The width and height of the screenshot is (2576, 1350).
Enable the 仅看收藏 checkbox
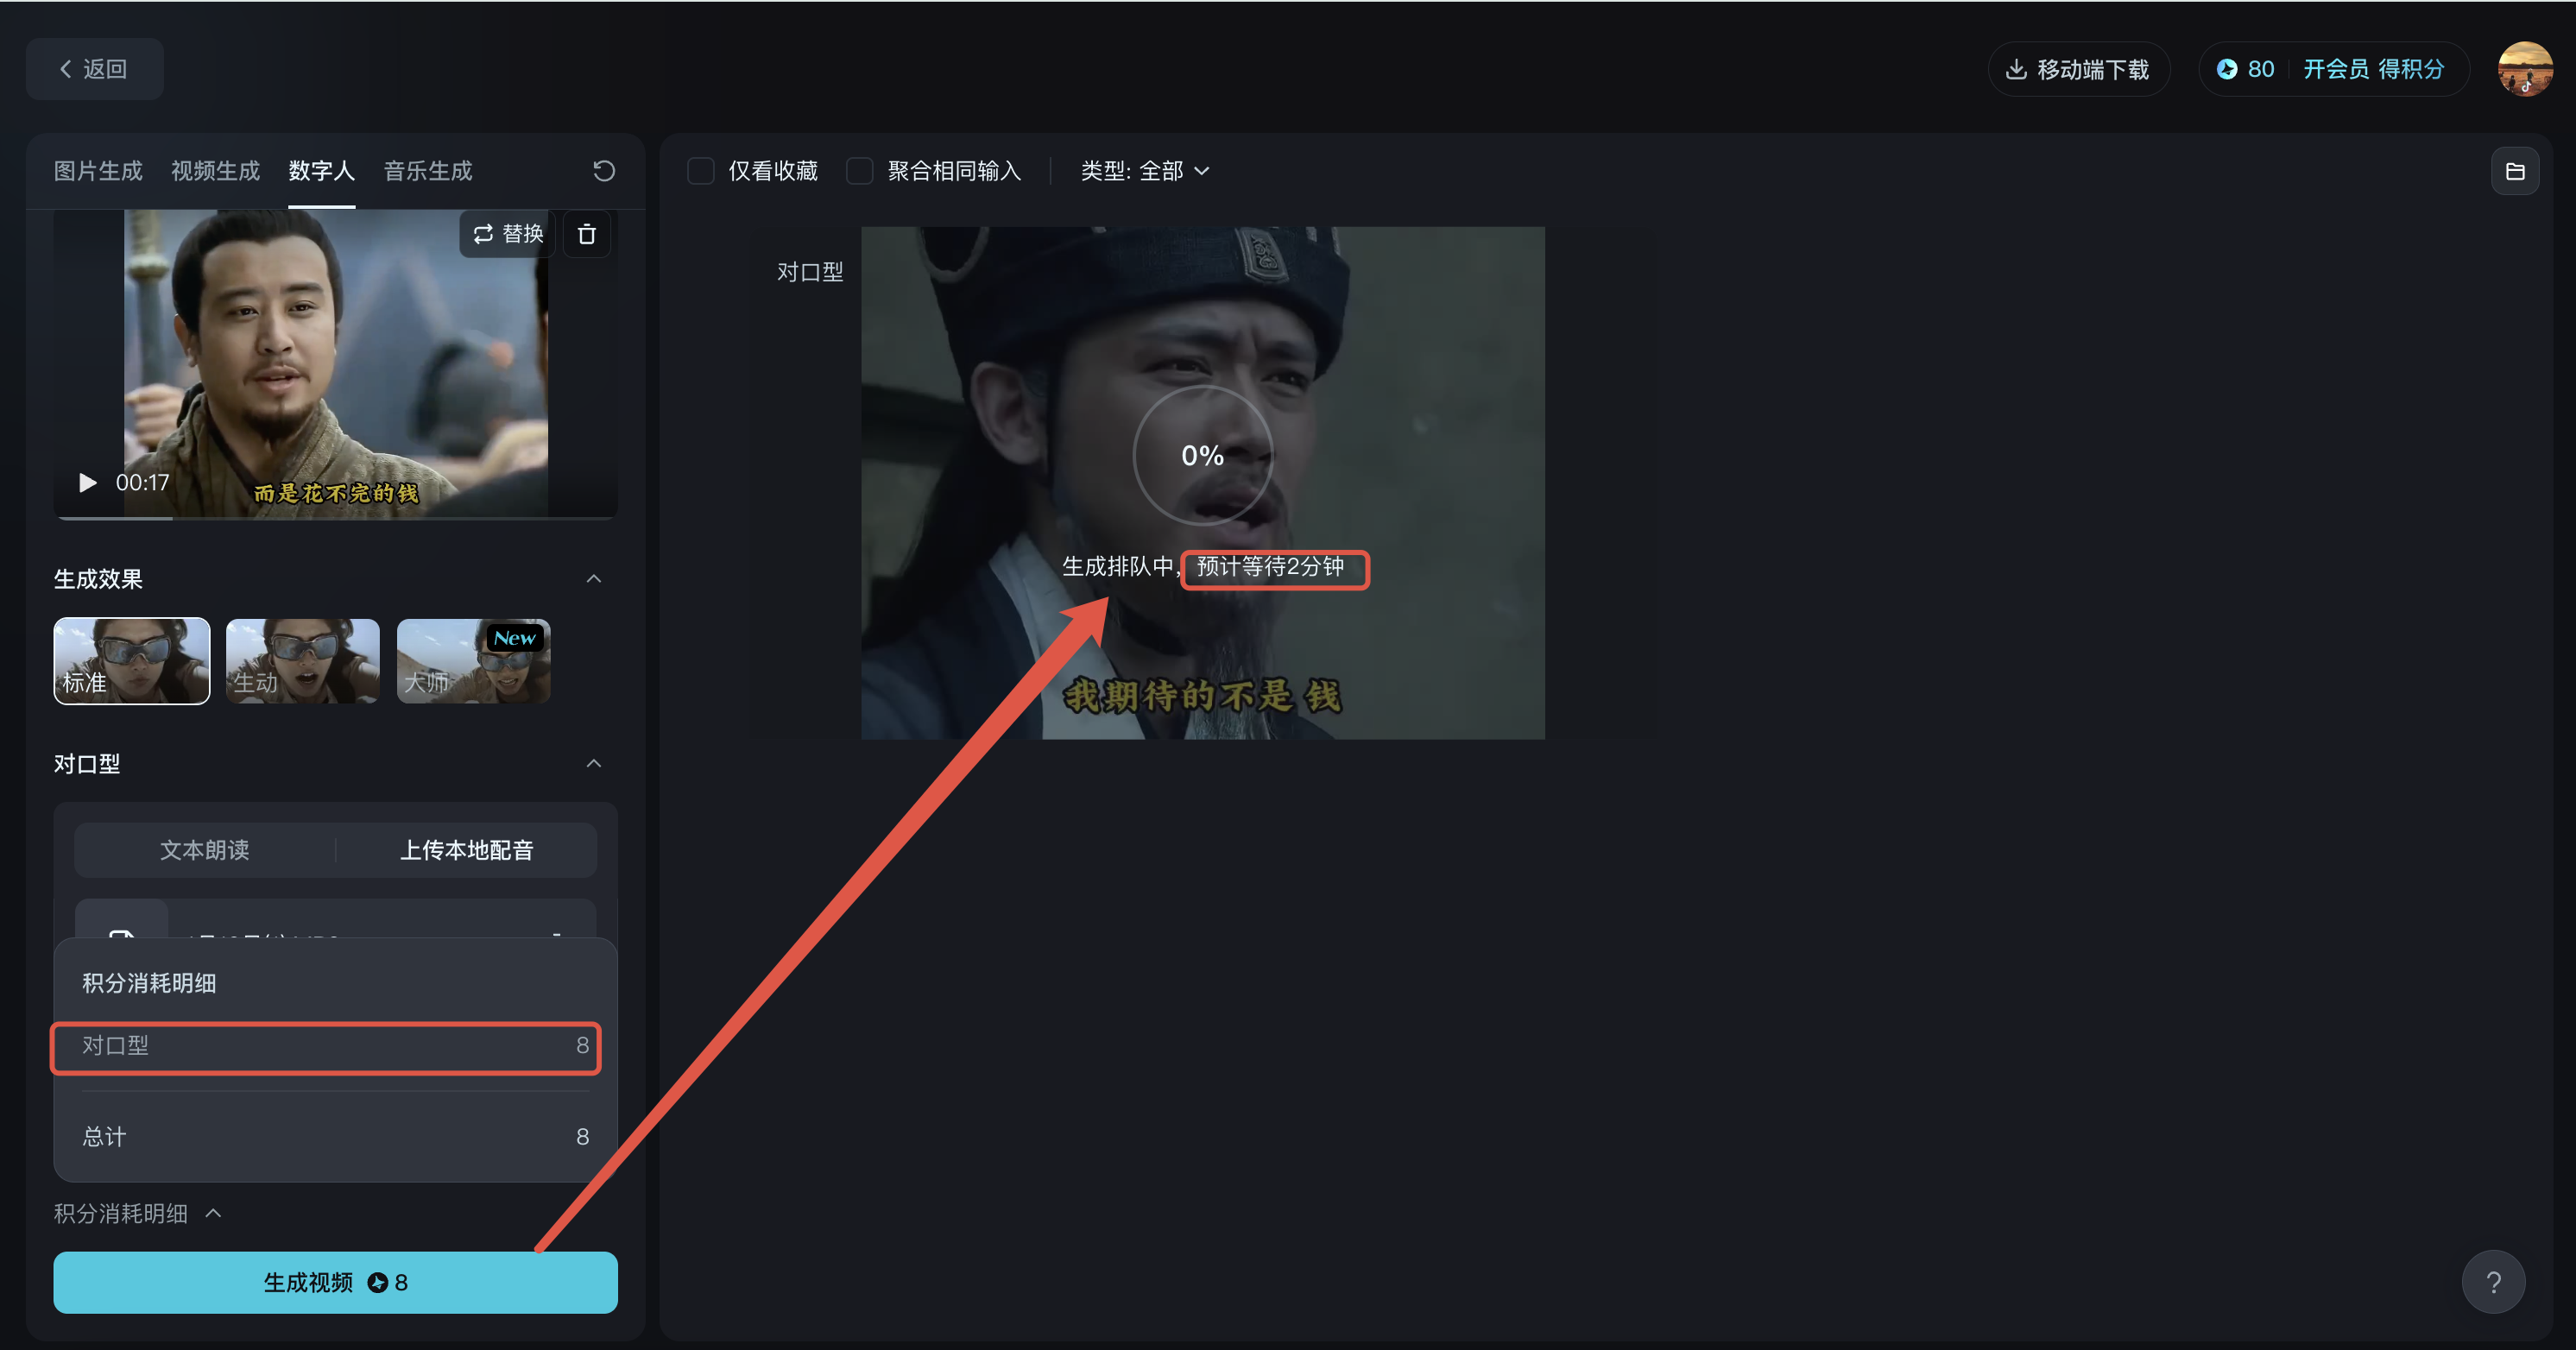[x=701, y=171]
